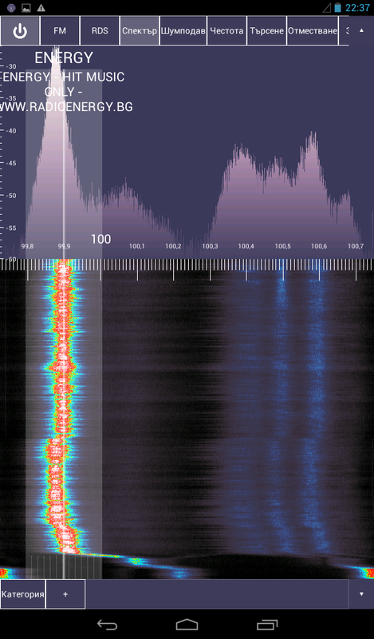Tune to 100,6 frequency label

pos(319,246)
